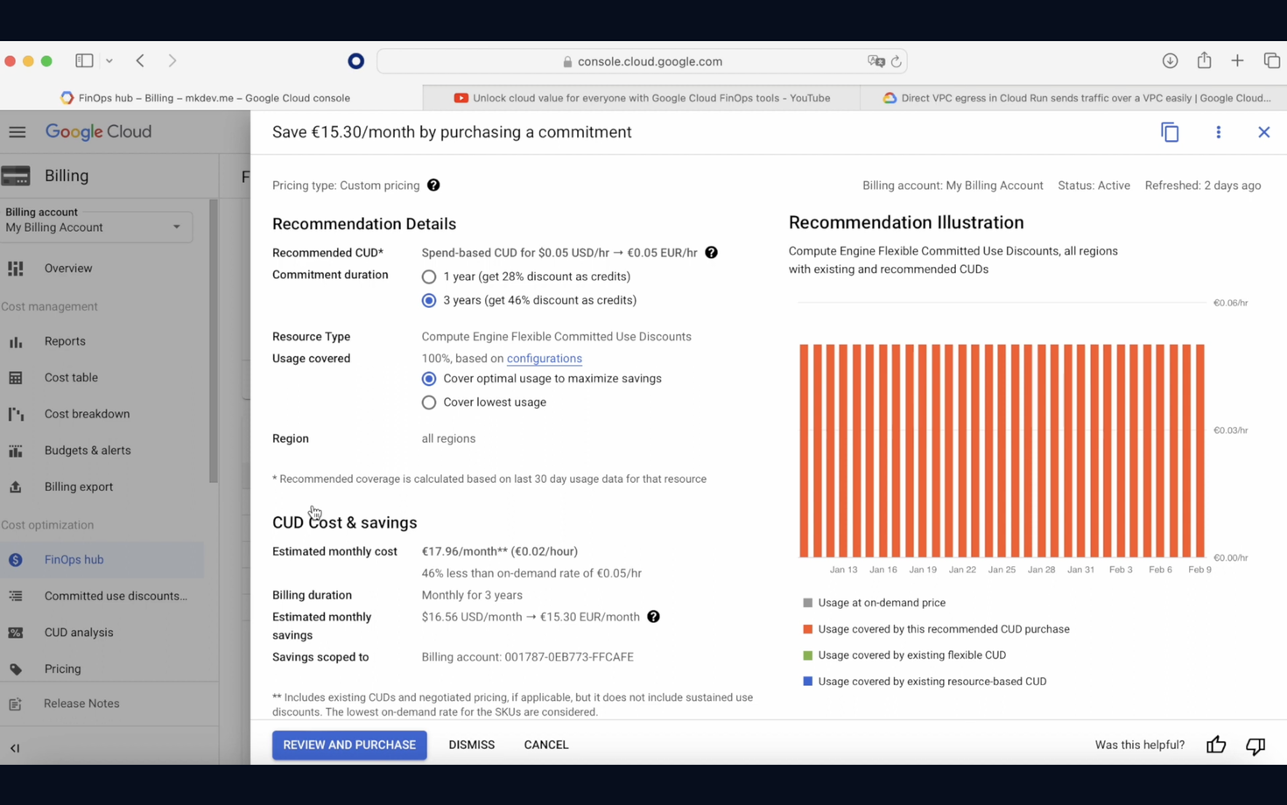Select Cover optimal usage to maximize savings

(x=429, y=379)
